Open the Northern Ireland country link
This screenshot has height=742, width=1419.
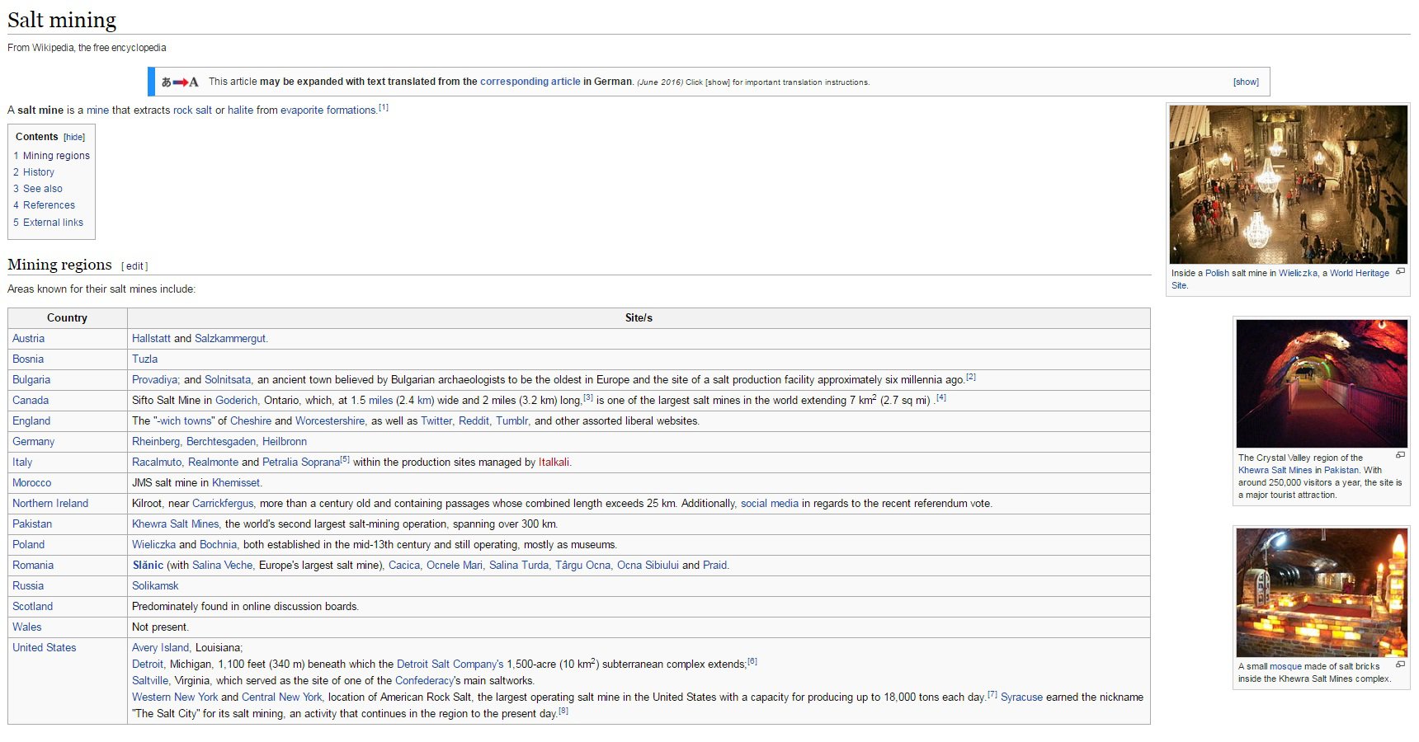coord(50,504)
